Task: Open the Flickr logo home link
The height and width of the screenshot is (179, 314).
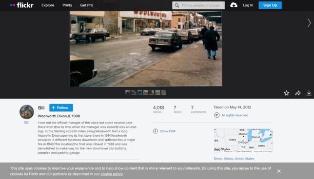Action: pos(21,5)
